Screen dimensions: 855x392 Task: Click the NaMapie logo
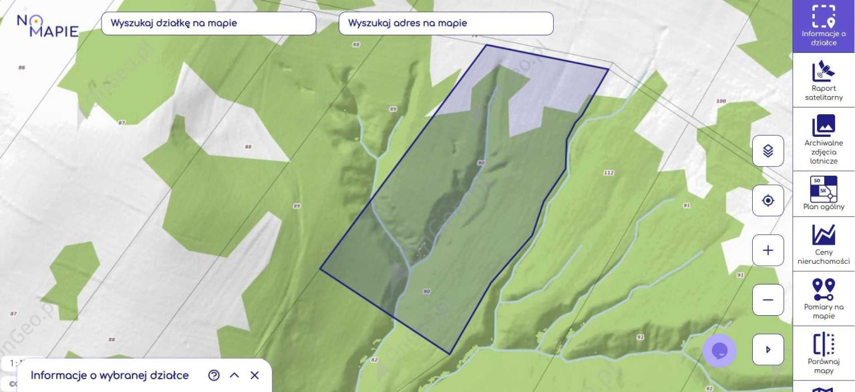coord(47,25)
